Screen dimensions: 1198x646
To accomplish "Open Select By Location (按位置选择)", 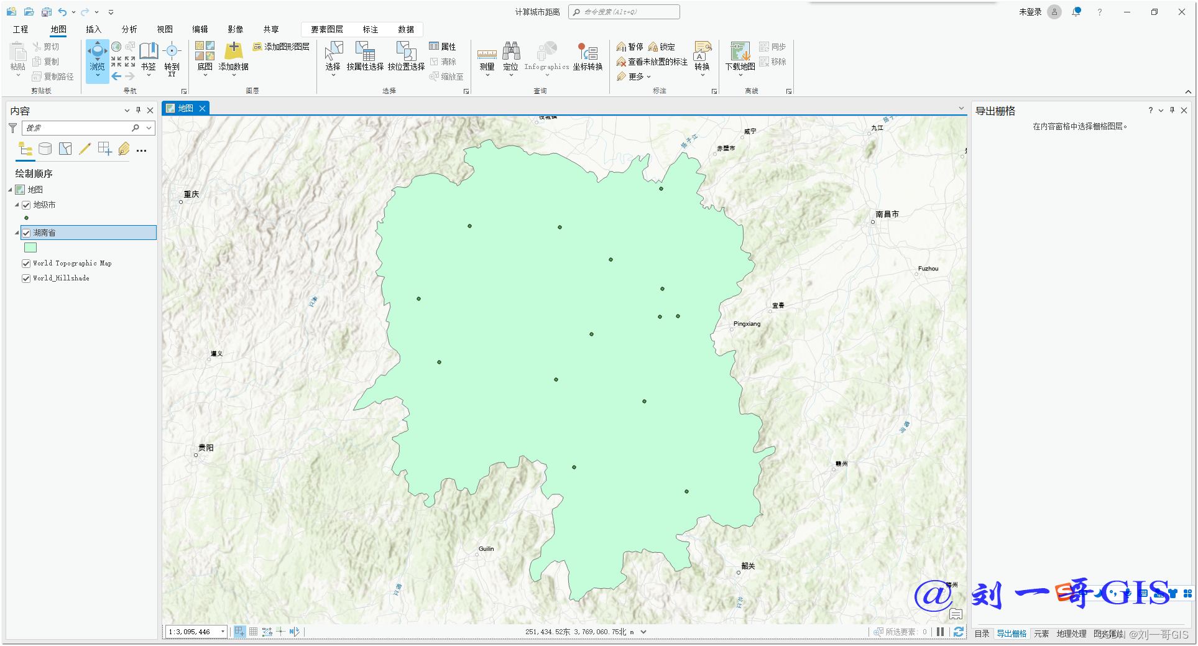I will tap(406, 57).
